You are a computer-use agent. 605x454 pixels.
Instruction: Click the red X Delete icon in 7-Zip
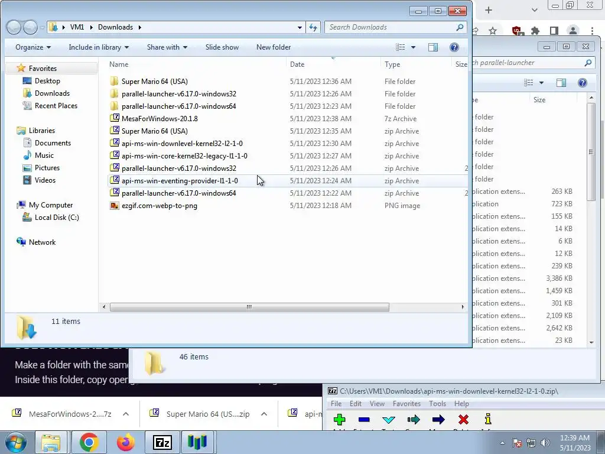tap(463, 420)
